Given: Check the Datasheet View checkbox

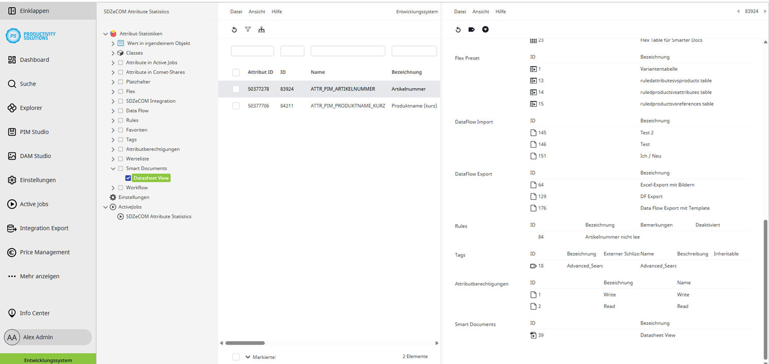Looking at the screenshot, I should click(128, 178).
